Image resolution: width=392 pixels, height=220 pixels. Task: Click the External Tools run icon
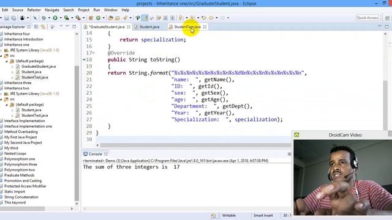click(78, 18)
